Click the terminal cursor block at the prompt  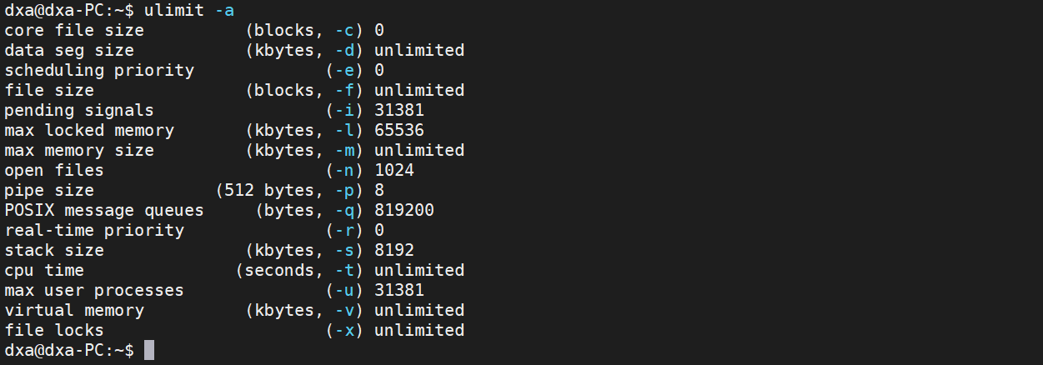click(x=148, y=351)
